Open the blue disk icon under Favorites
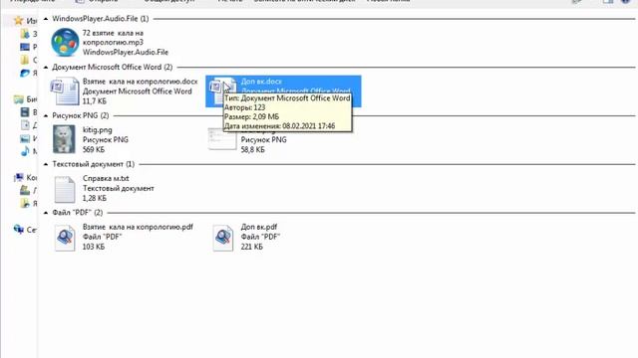Screen dimensions: 638x358 (x=25, y=73)
